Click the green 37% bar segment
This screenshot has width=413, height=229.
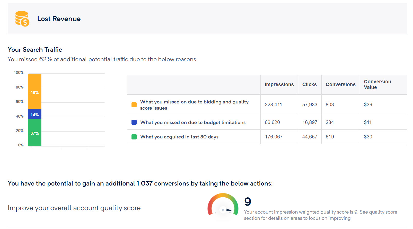[34, 133]
